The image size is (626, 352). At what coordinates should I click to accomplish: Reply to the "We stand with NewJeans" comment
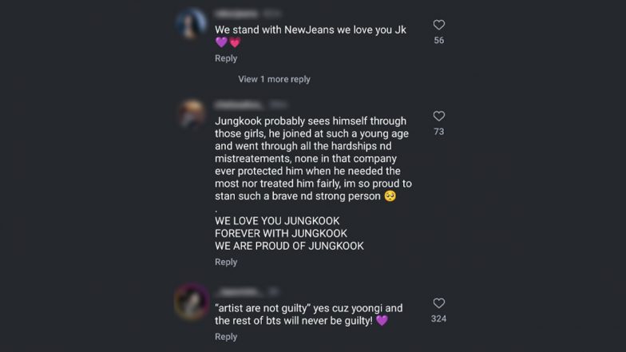coord(226,58)
